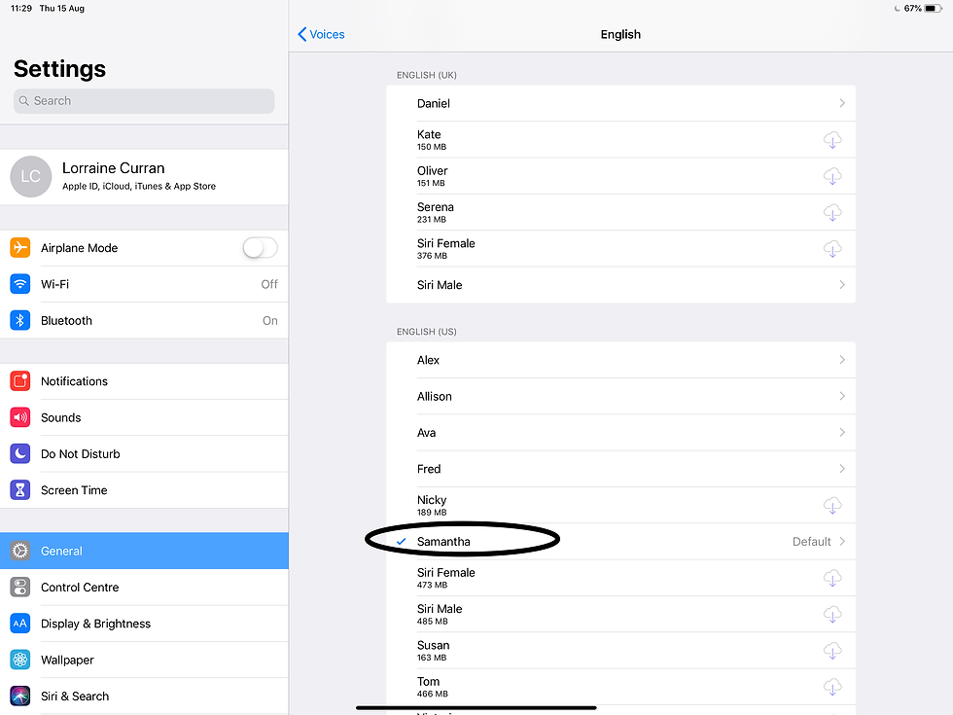
Task: Open Bluetooth settings showing On
Action: 144,320
